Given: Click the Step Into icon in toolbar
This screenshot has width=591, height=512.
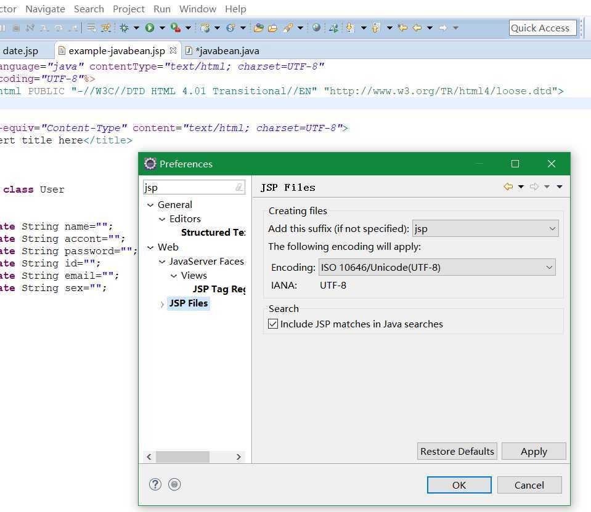Looking at the screenshot, I should 44,28.
